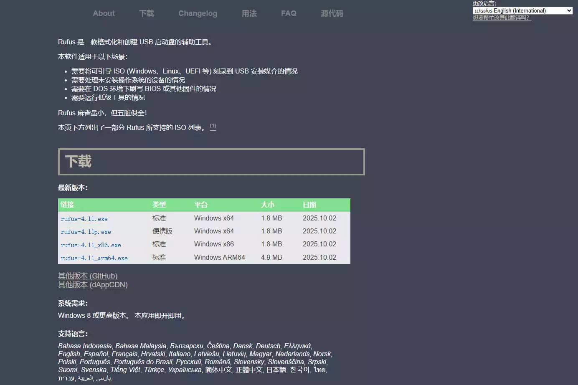Open the About navigation item
Viewport: 578px width, 385px height.
click(104, 13)
